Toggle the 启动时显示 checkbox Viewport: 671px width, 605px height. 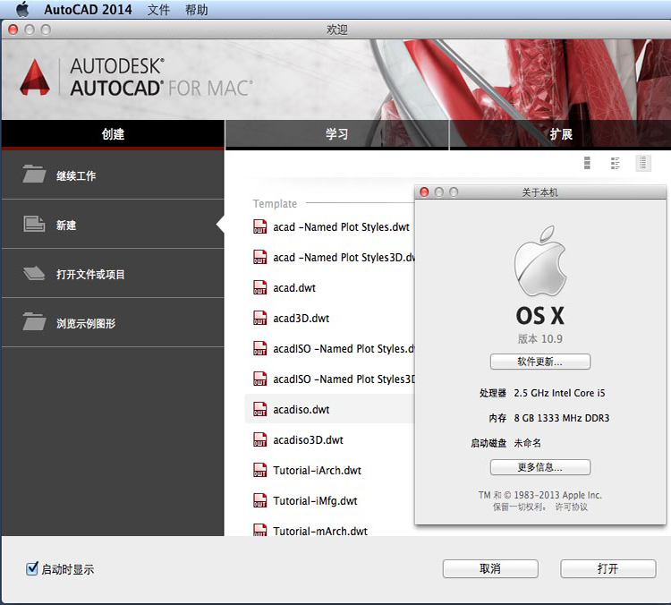click(x=31, y=568)
